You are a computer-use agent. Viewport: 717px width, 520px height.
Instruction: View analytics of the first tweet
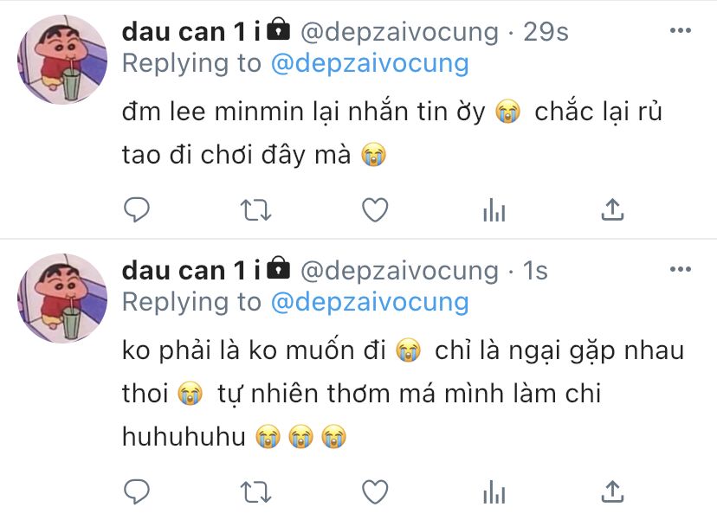coord(494,210)
